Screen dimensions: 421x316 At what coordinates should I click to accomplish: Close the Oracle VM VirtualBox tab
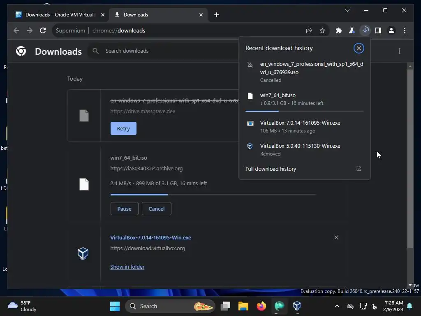click(102, 15)
